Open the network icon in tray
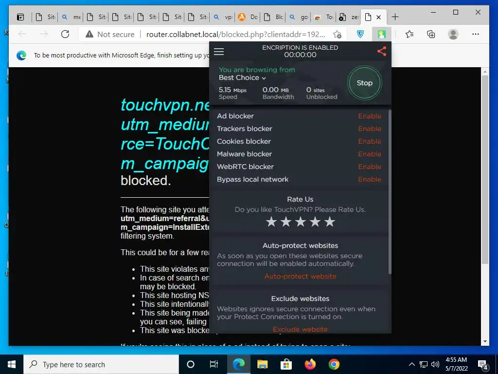Image resolution: width=498 pixels, height=374 pixels. 424,364
